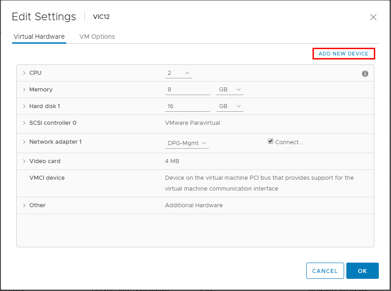Expand the Video card row
This screenshot has height=291, width=391.
click(24, 161)
